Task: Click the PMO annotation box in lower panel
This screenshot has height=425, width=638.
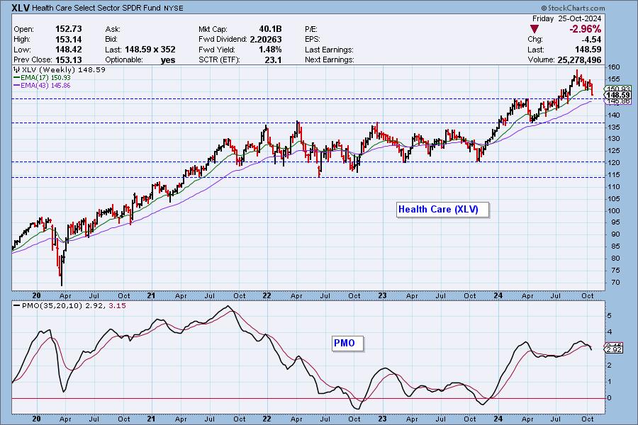Action: 347,344
